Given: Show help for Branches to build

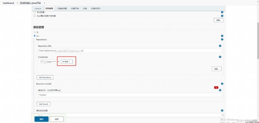Looking at the screenshot, I should pos(222,84).
